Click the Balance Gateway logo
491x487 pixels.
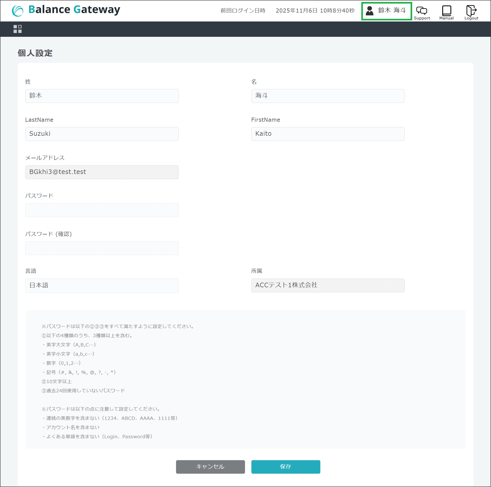click(66, 10)
